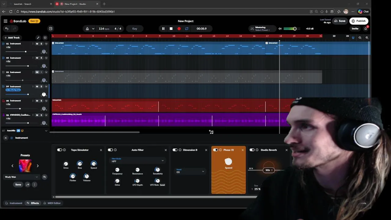Screen dimensions: 391x220
Task: Solo track 06 EWHGGG audio track
Action: 41,115
